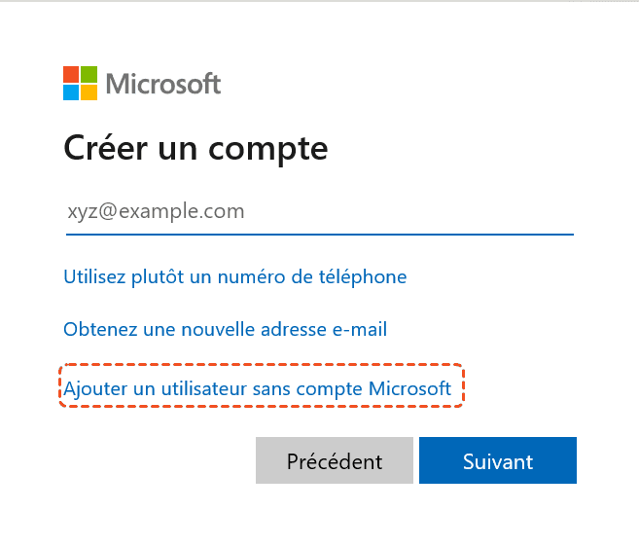
Task: Click the red square of the Microsoft logo
Action: pyautogui.click(x=71, y=75)
